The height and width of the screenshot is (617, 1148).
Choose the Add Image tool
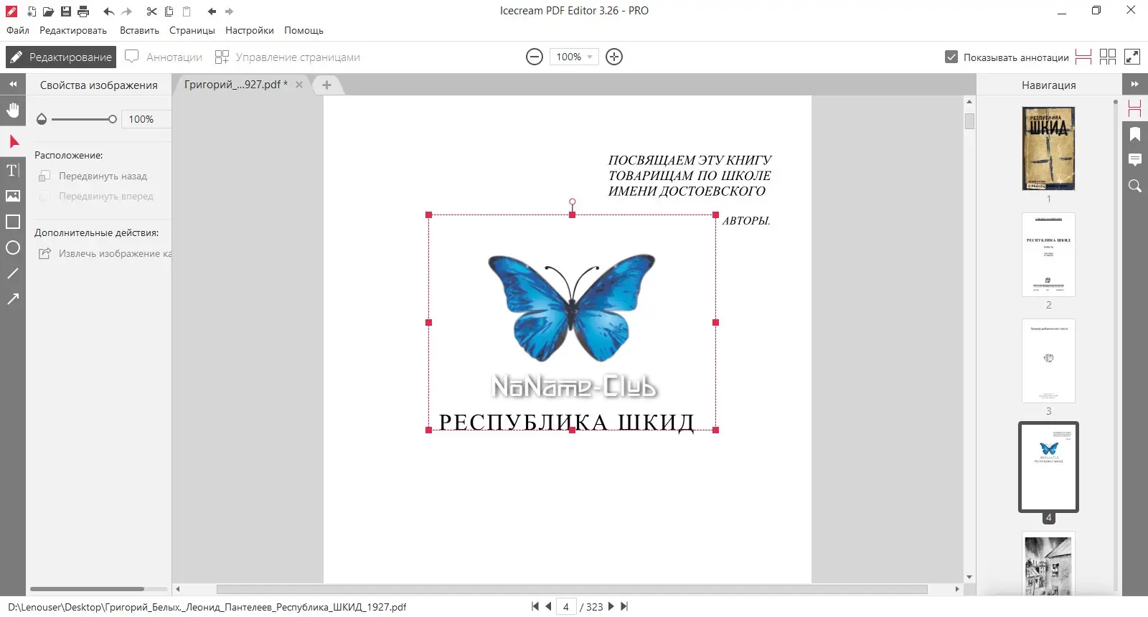pos(13,196)
